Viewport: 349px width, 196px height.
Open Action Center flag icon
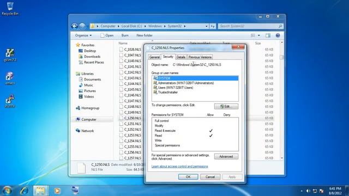(x=321, y=191)
